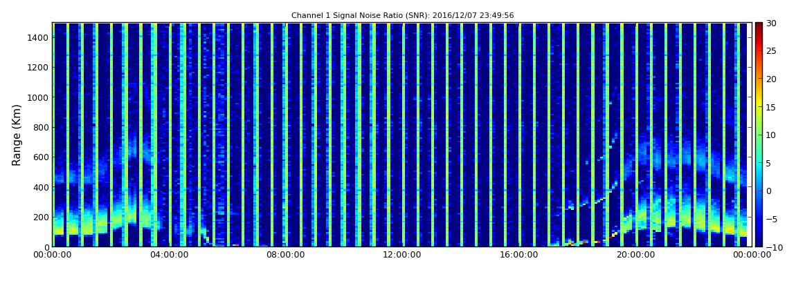Click the colorbar value 30
Screen dimensions: 796x281
coord(771,23)
